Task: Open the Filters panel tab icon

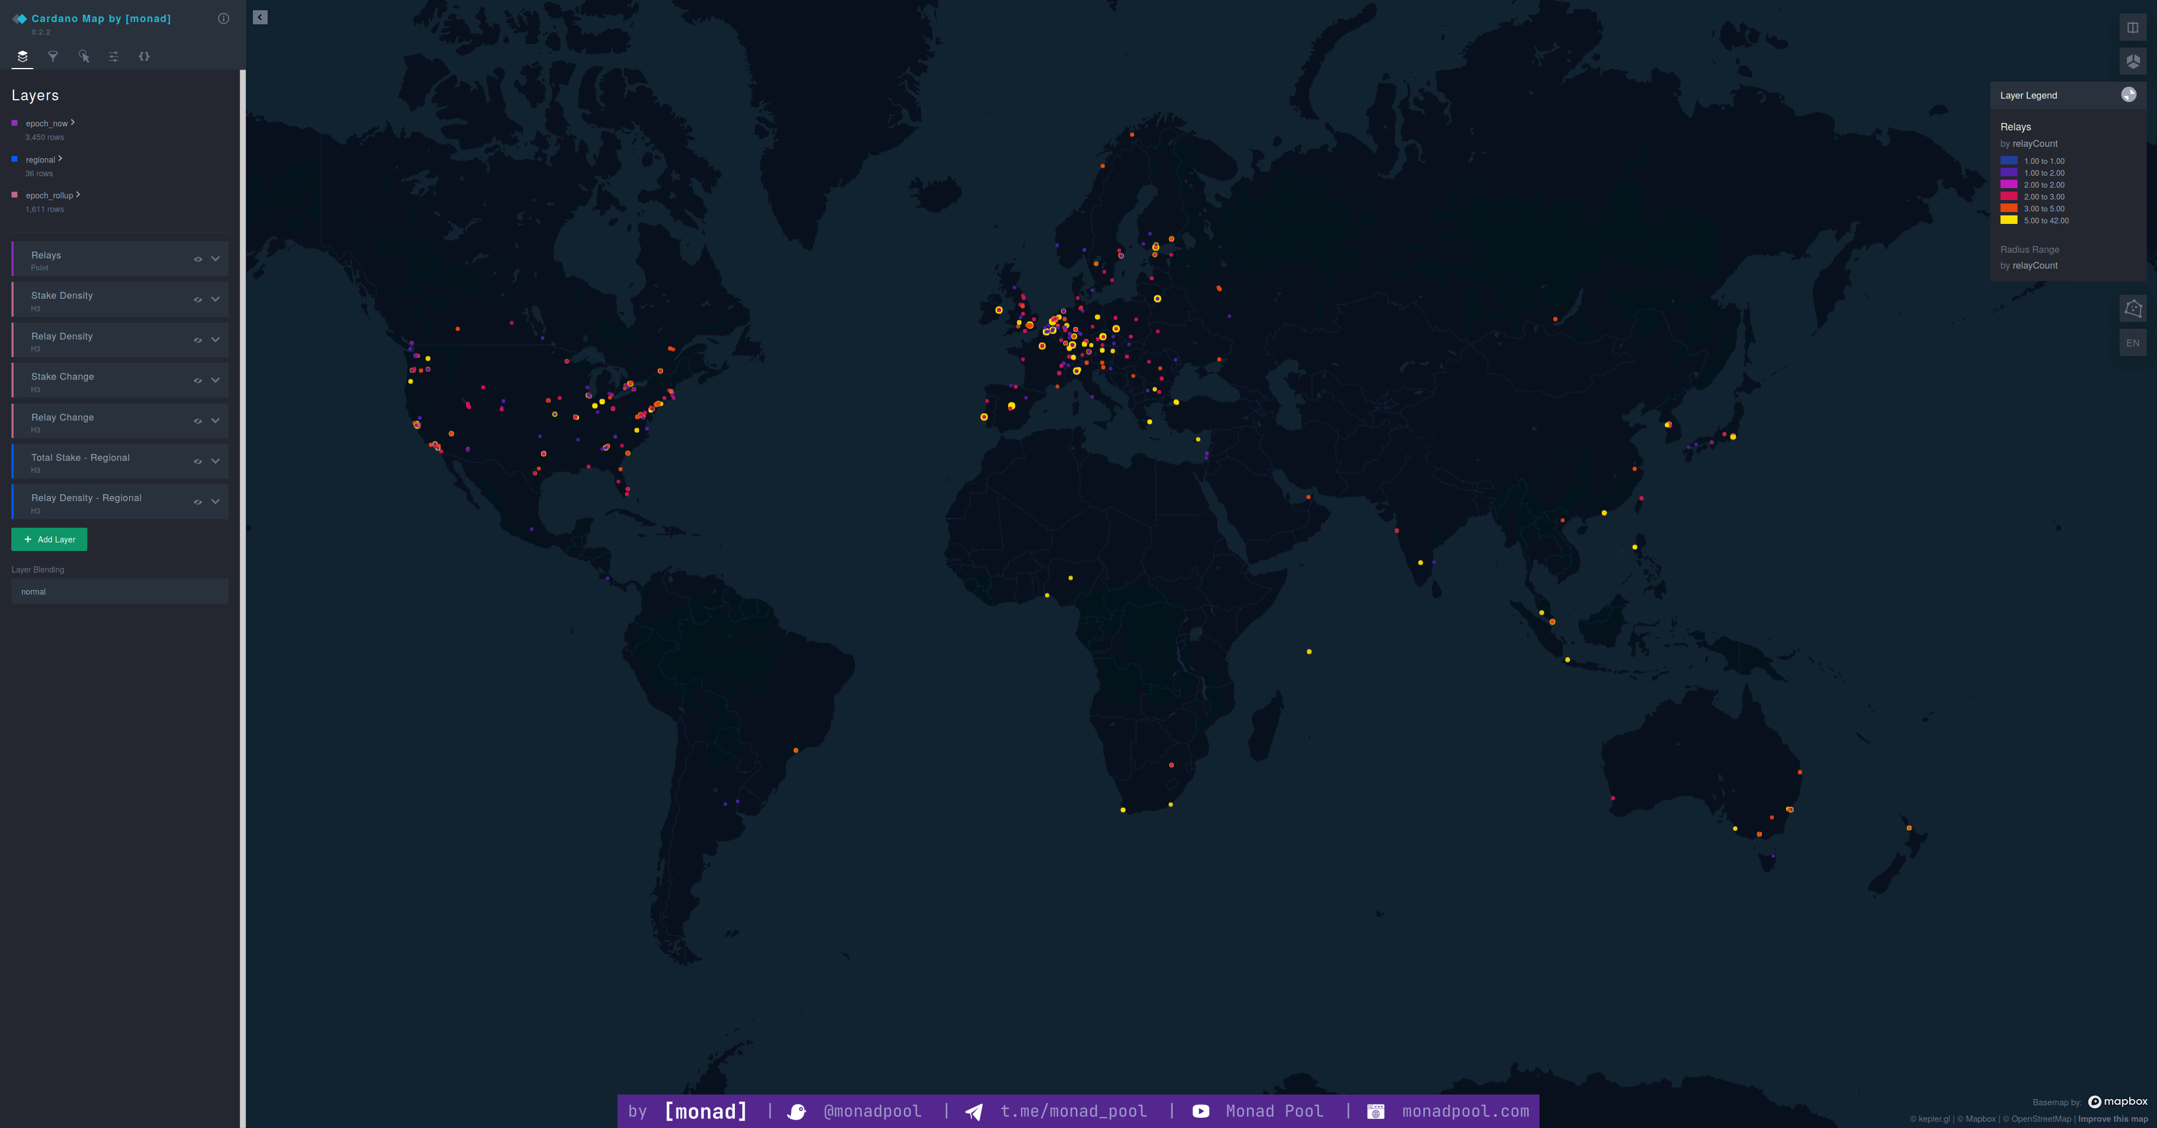Action: point(53,56)
